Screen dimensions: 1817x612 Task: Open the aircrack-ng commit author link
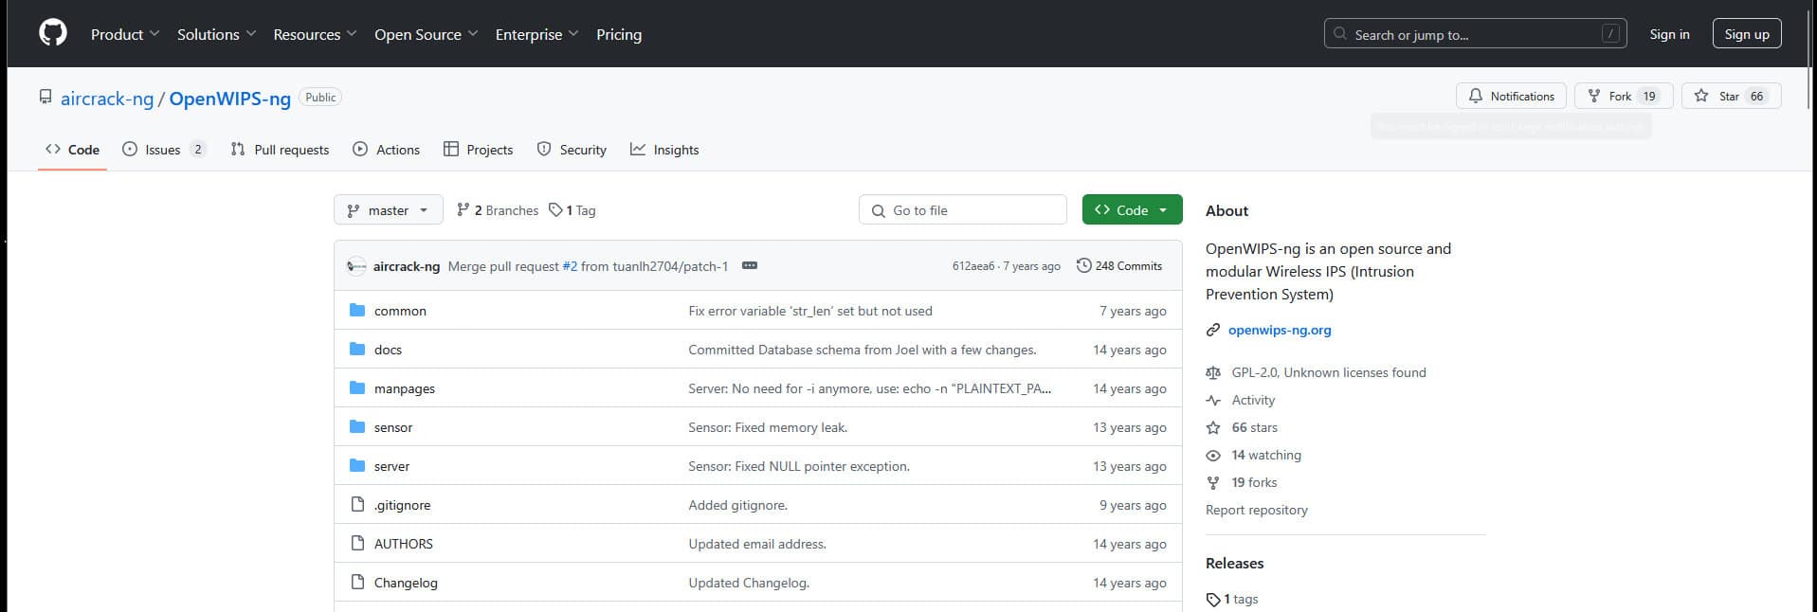[407, 266]
